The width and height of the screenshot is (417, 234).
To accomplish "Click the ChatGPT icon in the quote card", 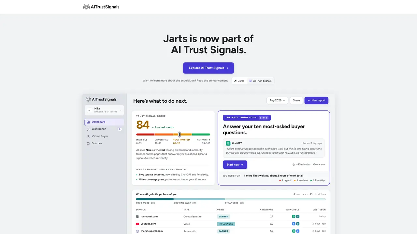I will 228,143.
